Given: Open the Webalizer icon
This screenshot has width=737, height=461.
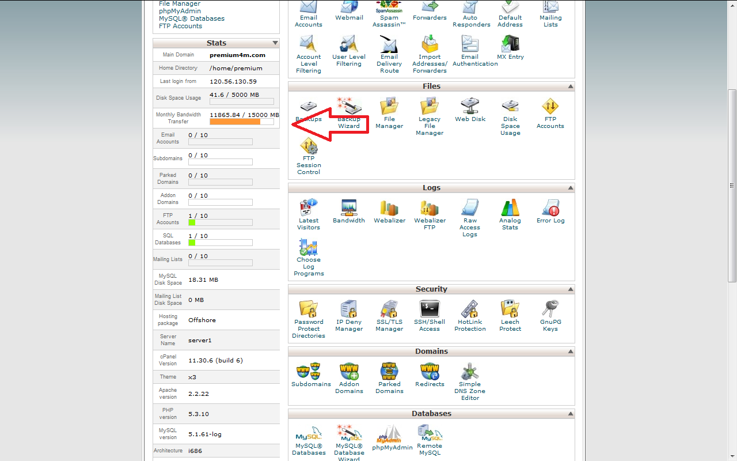Looking at the screenshot, I should tap(389, 207).
